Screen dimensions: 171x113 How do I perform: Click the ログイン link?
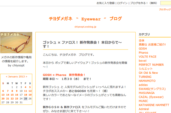click(x=122, y=3)
